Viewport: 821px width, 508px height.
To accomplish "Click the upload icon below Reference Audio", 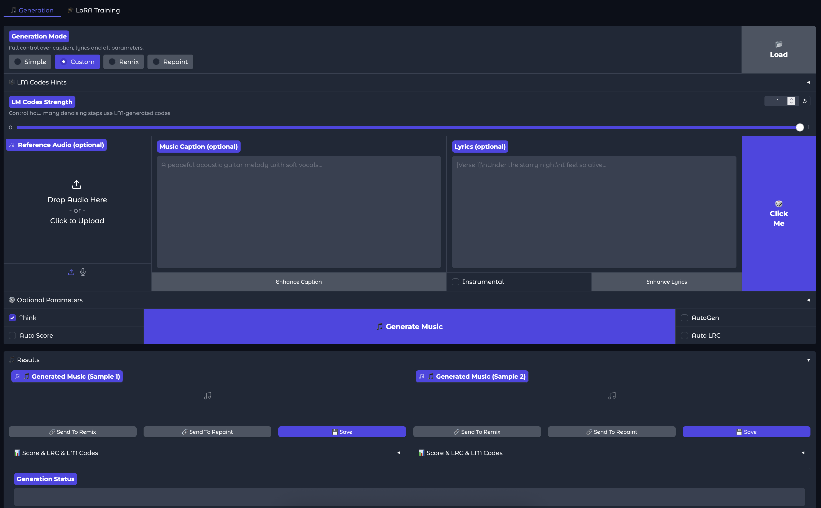I will coord(71,272).
